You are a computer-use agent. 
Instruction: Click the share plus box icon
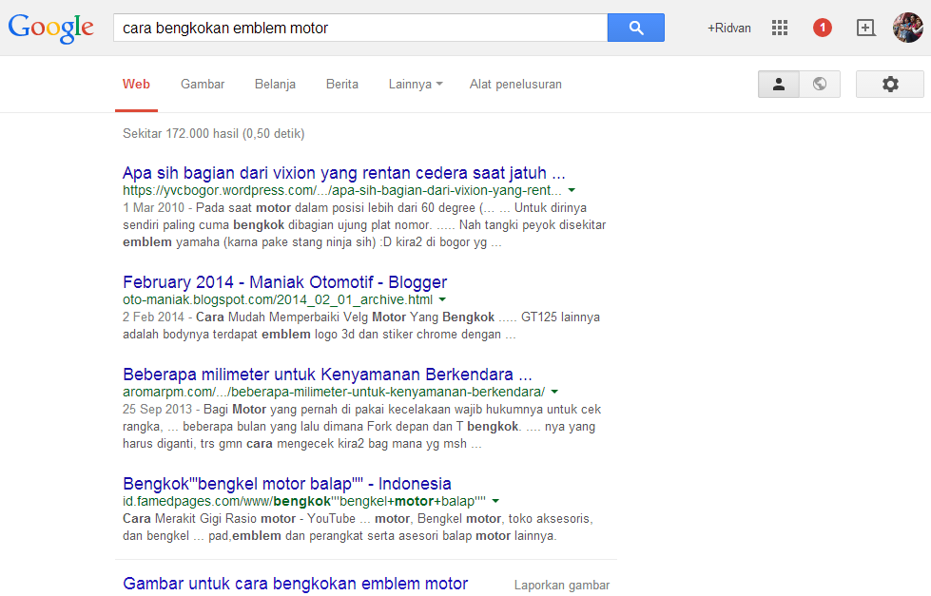865,28
